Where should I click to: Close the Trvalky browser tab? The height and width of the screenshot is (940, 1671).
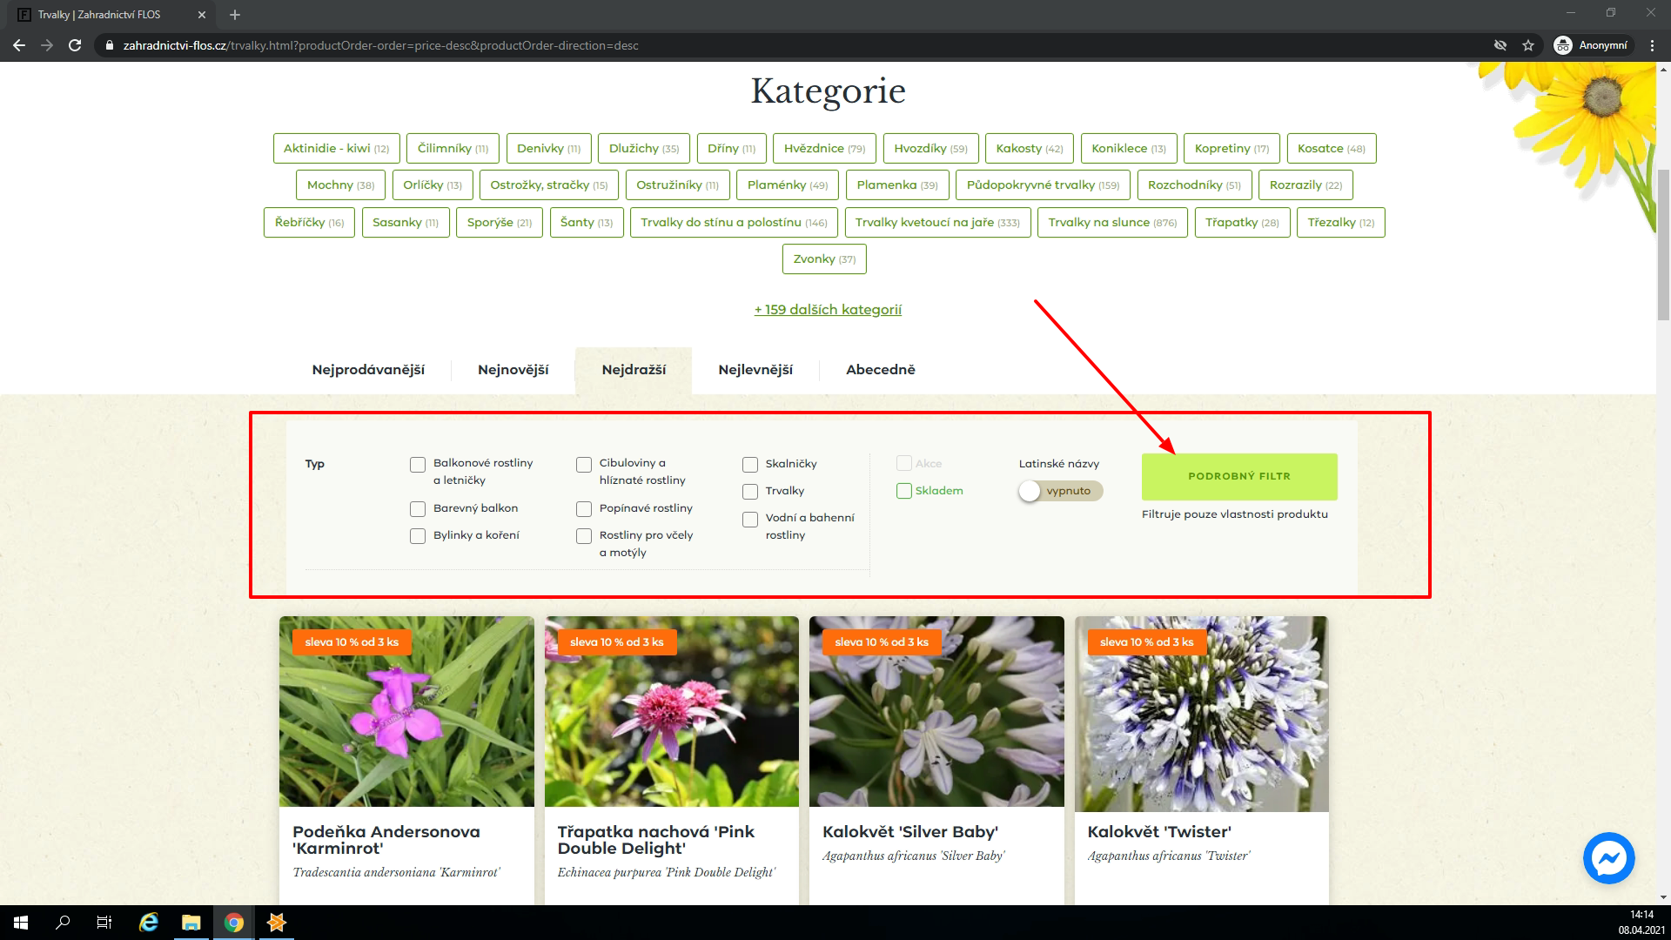(202, 15)
